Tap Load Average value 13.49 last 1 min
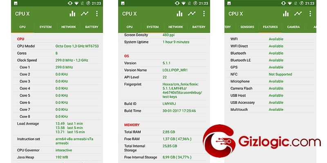Image resolution: width=327 pixels, height=163 pixels. point(69,124)
